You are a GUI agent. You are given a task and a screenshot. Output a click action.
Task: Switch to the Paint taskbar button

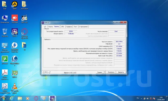tap(44, 98)
